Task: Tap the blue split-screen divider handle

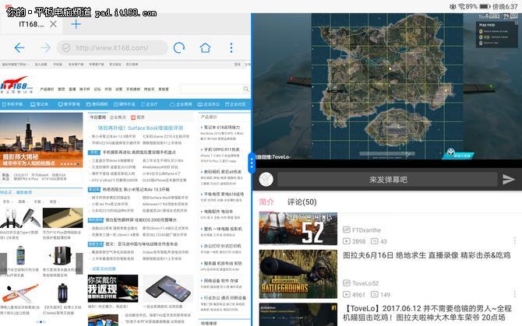Action: pyautogui.click(x=252, y=163)
